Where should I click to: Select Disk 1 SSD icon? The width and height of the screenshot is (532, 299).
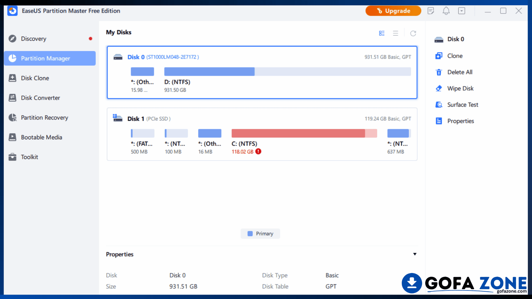pos(117,118)
